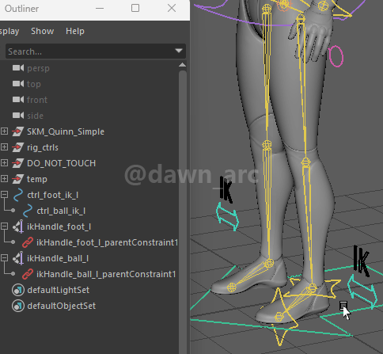Image resolution: width=383 pixels, height=354 pixels.
Task: Select SKM_Quinn_Simple in the Outliner
Action: tap(66, 131)
